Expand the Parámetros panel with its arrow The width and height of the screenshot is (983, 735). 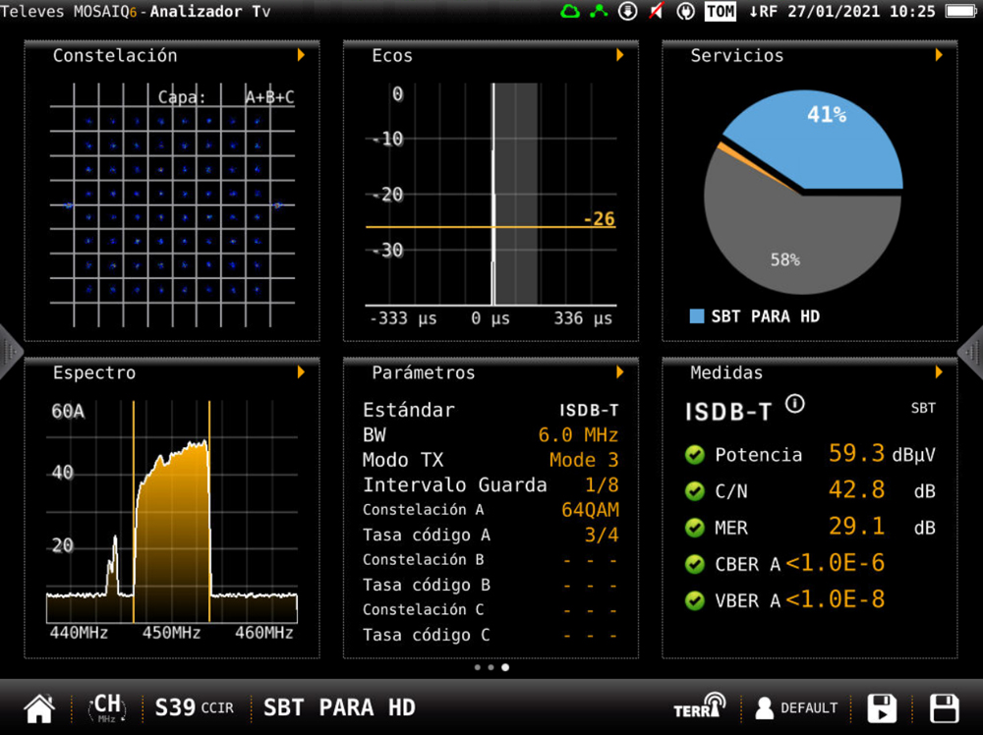point(620,372)
